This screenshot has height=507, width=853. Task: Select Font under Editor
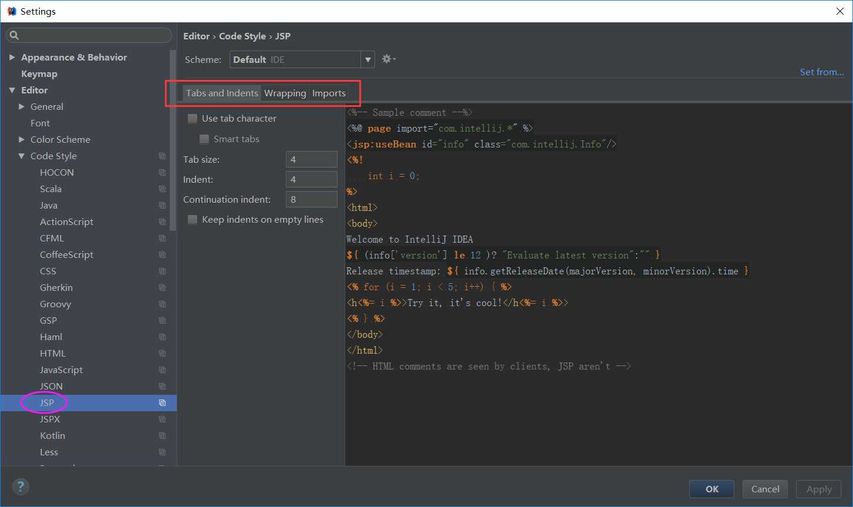pos(40,123)
